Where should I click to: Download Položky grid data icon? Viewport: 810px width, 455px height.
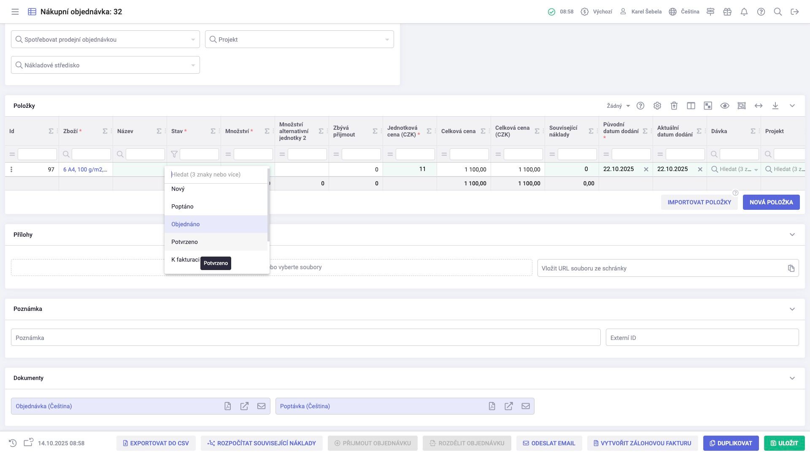[775, 106]
